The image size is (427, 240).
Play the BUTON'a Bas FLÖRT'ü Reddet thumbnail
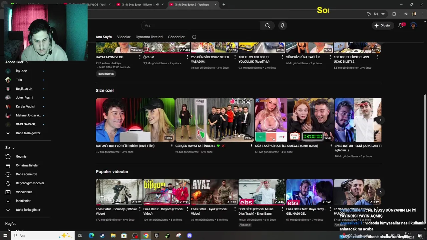click(x=135, y=120)
